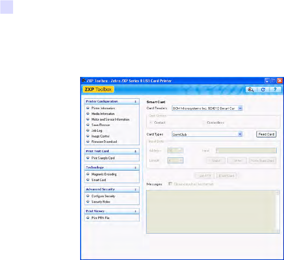Click the Write Raw Data button

point(263,161)
